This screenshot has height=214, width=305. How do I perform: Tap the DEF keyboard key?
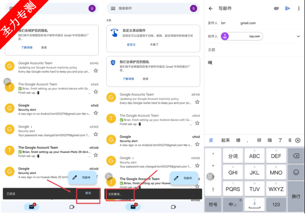[x=276, y=156]
